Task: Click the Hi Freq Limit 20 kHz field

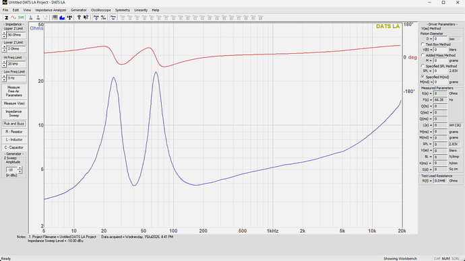Action: point(16,64)
